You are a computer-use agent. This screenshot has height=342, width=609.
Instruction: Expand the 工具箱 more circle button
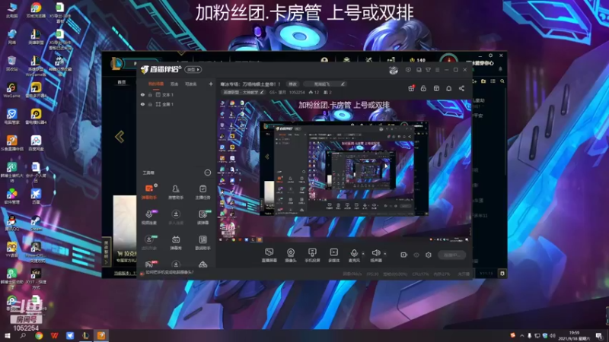(207, 173)
